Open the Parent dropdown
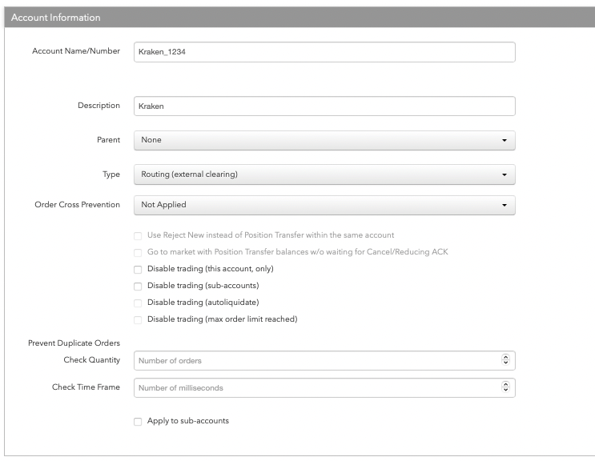This screenshot has height=461, width=595. [324, 140]
